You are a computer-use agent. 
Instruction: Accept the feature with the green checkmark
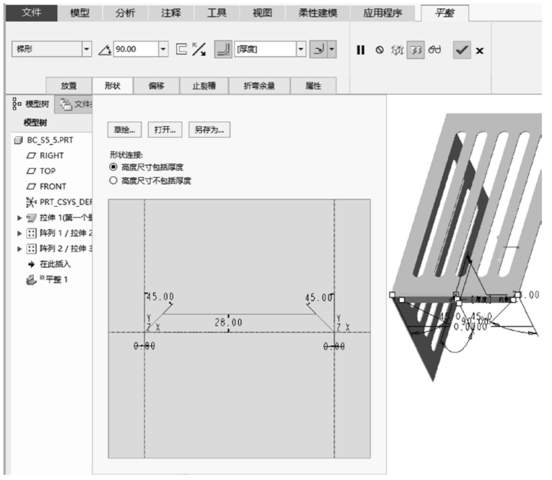[x=461, y=50]
